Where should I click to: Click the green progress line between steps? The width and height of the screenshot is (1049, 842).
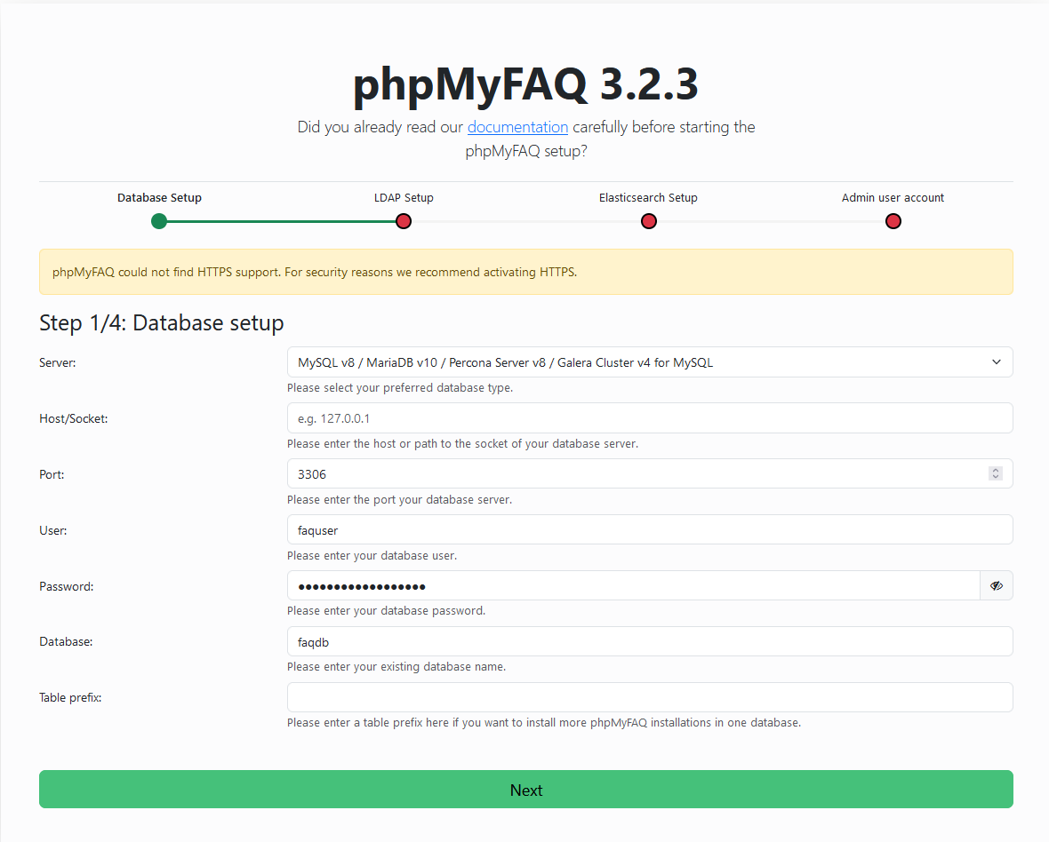click(281, 221)
